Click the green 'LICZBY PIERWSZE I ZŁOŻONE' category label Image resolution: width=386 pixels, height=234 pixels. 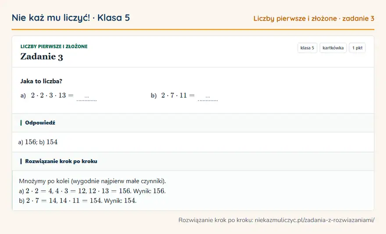point(54,46)
